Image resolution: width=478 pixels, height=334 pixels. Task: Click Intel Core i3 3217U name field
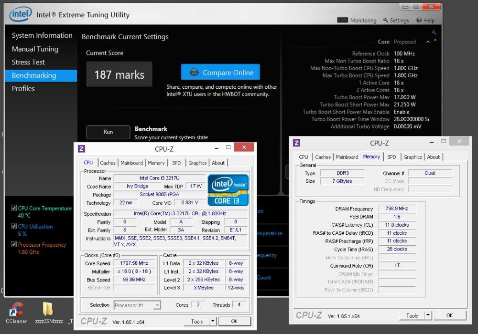pos(160,178)
